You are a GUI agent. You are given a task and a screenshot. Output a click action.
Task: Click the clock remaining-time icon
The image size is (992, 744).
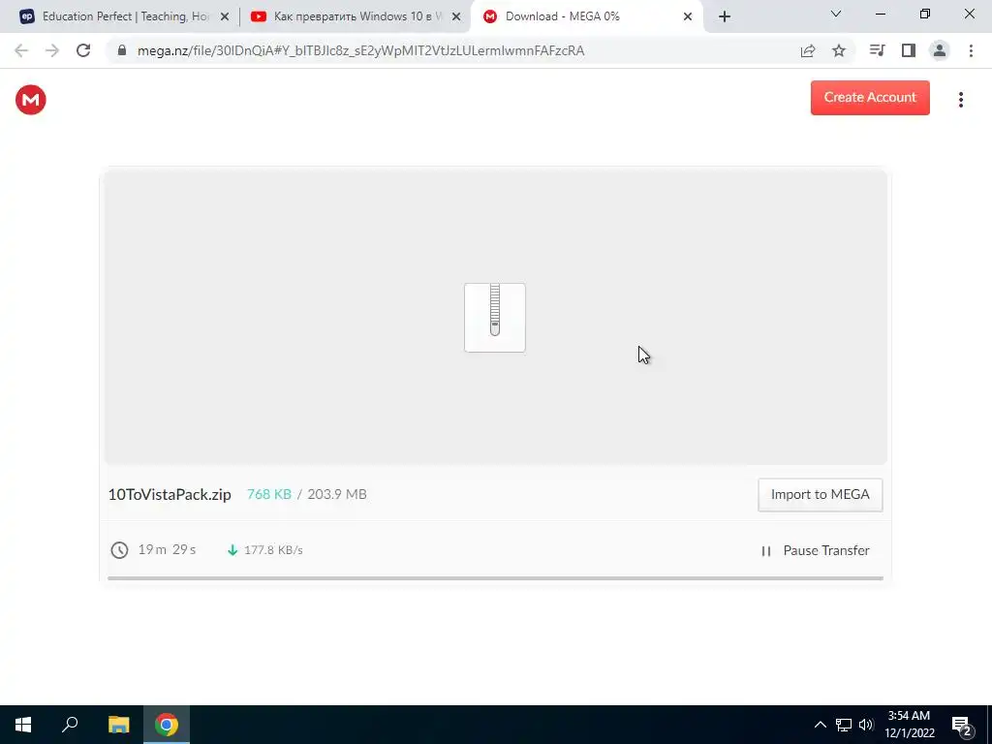coord(119,550)
